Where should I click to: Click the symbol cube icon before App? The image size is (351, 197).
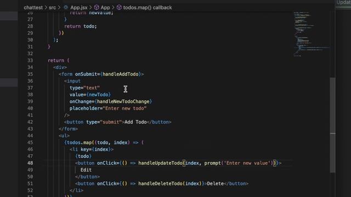(x=97, y=7)
